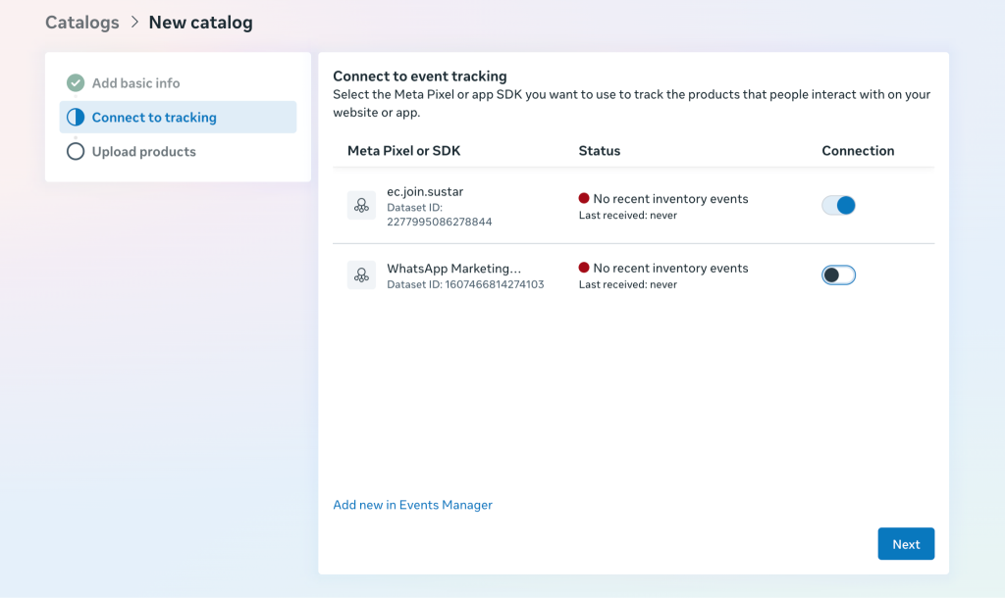Image resolution: width=1005 pixels, height=598 pixels.
Task: Click the Select the Meta Pixel description text
Action: tap(631, 103)
